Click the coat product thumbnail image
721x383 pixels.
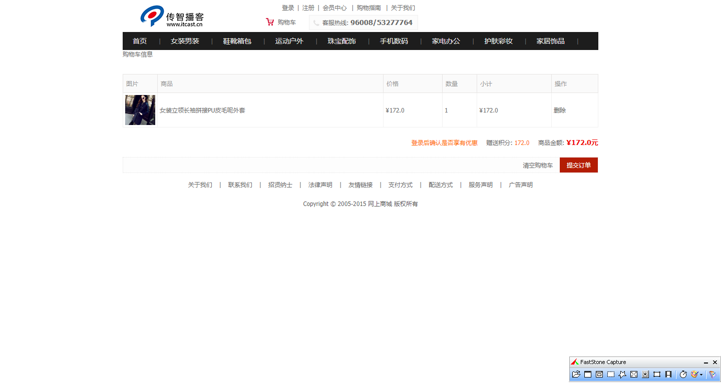140,110
